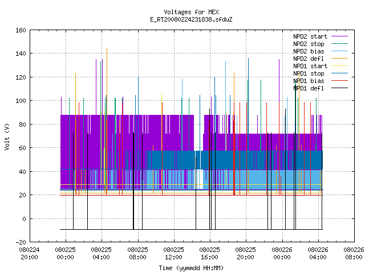The image size is (365, 273).
Task: Select the file name E_RT20080224231838.sfduZ
Action: 191,19
